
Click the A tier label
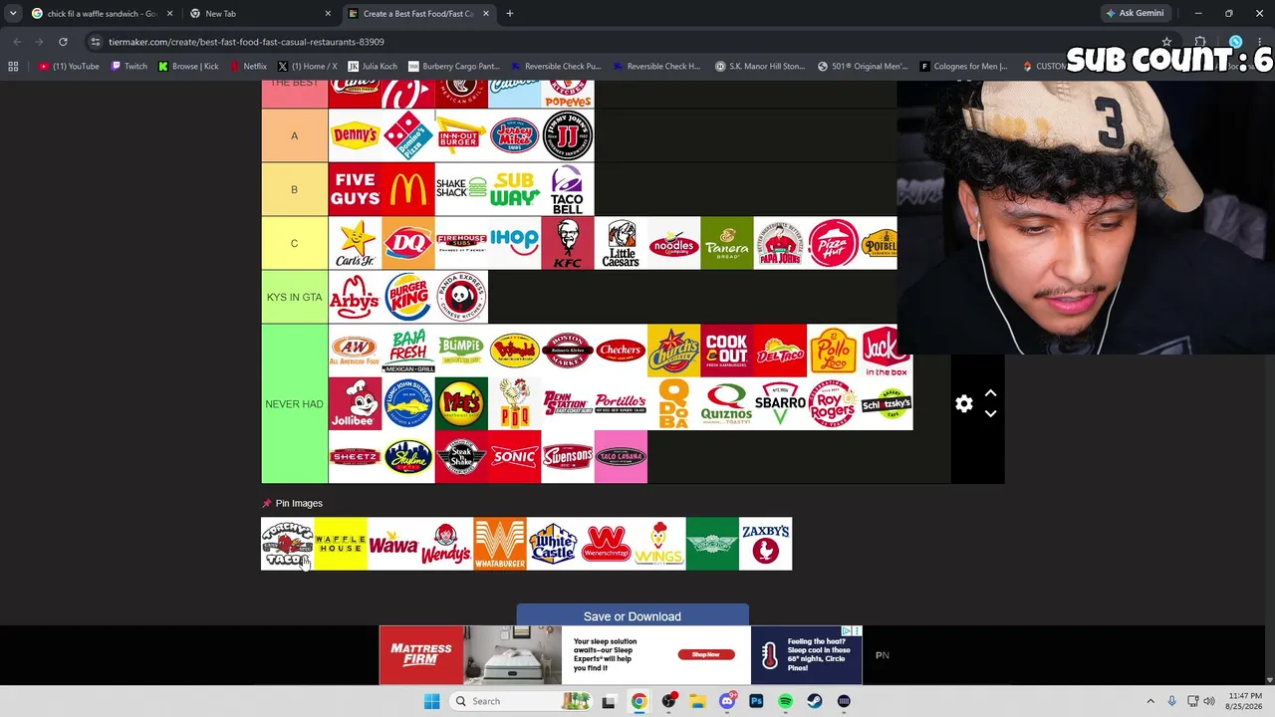pos(294,135)
